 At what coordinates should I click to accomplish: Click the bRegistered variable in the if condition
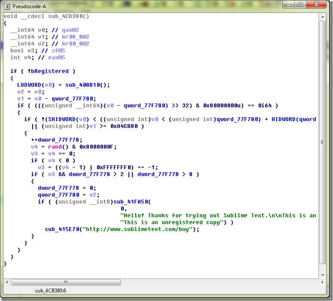point(50,71)
